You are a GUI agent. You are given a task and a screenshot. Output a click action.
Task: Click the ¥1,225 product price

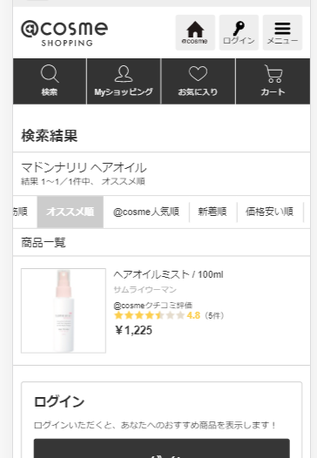pos(134,330)
